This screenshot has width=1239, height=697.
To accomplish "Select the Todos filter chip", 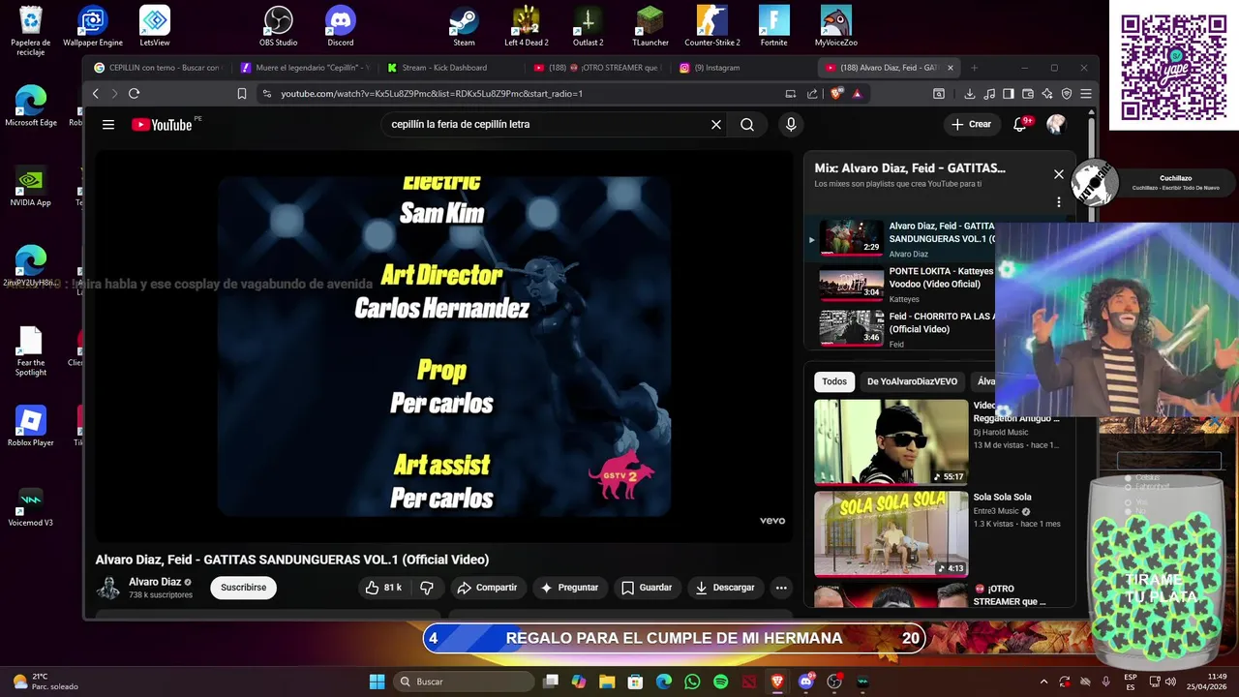I will pos(834,381).
